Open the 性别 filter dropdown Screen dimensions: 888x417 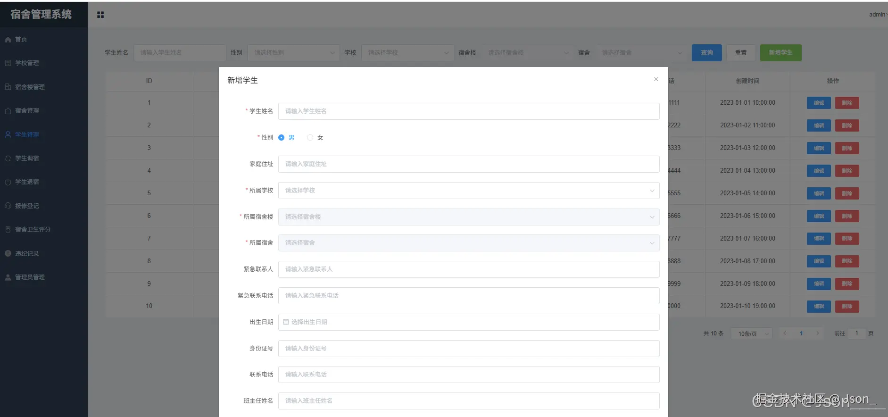point(293,53)
